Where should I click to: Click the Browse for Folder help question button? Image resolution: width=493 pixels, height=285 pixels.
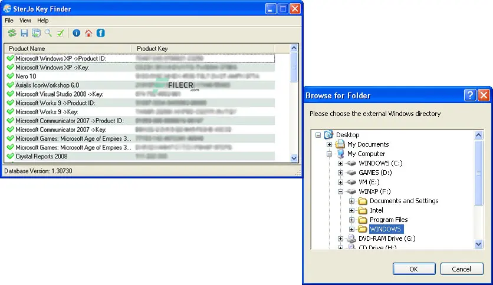[x=470, y=95]
